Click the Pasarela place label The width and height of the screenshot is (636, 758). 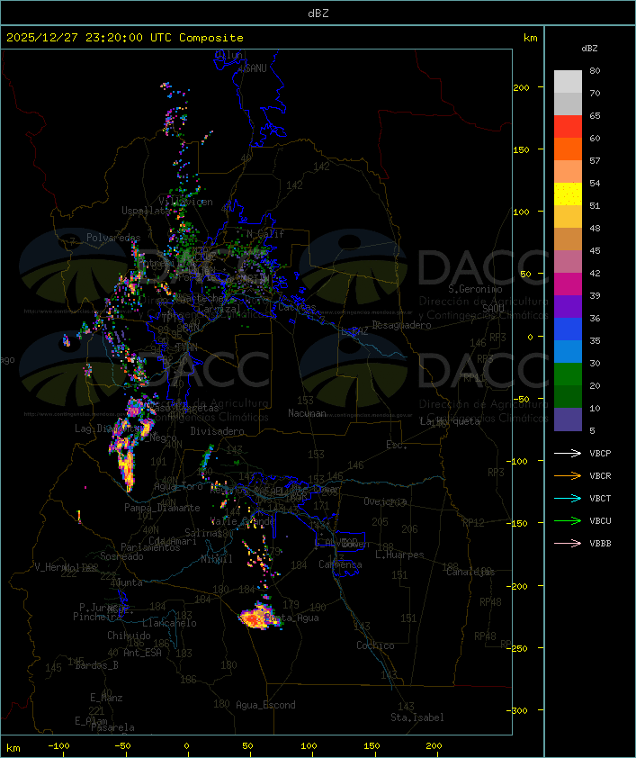pyautogui.click(x=113, y=727)
